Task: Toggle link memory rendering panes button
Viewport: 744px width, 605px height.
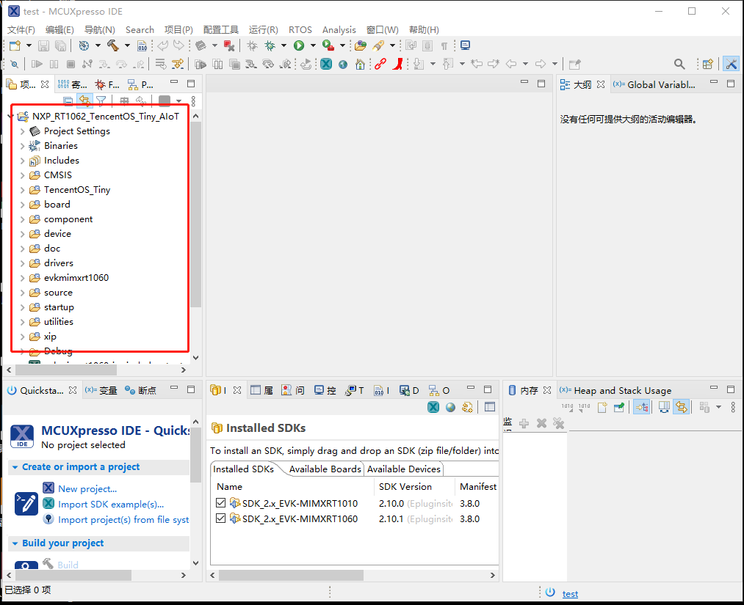Action: pos(682,407)
